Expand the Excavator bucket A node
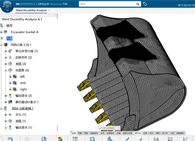Image resolution: width=195 pixels, height=141 pixels. click(x=1, y=32)
